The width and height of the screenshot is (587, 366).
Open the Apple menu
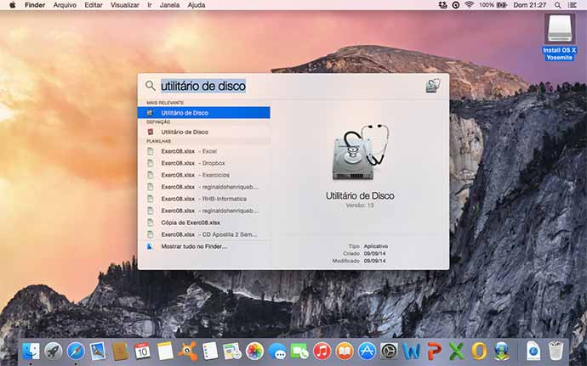coord(10,5)
